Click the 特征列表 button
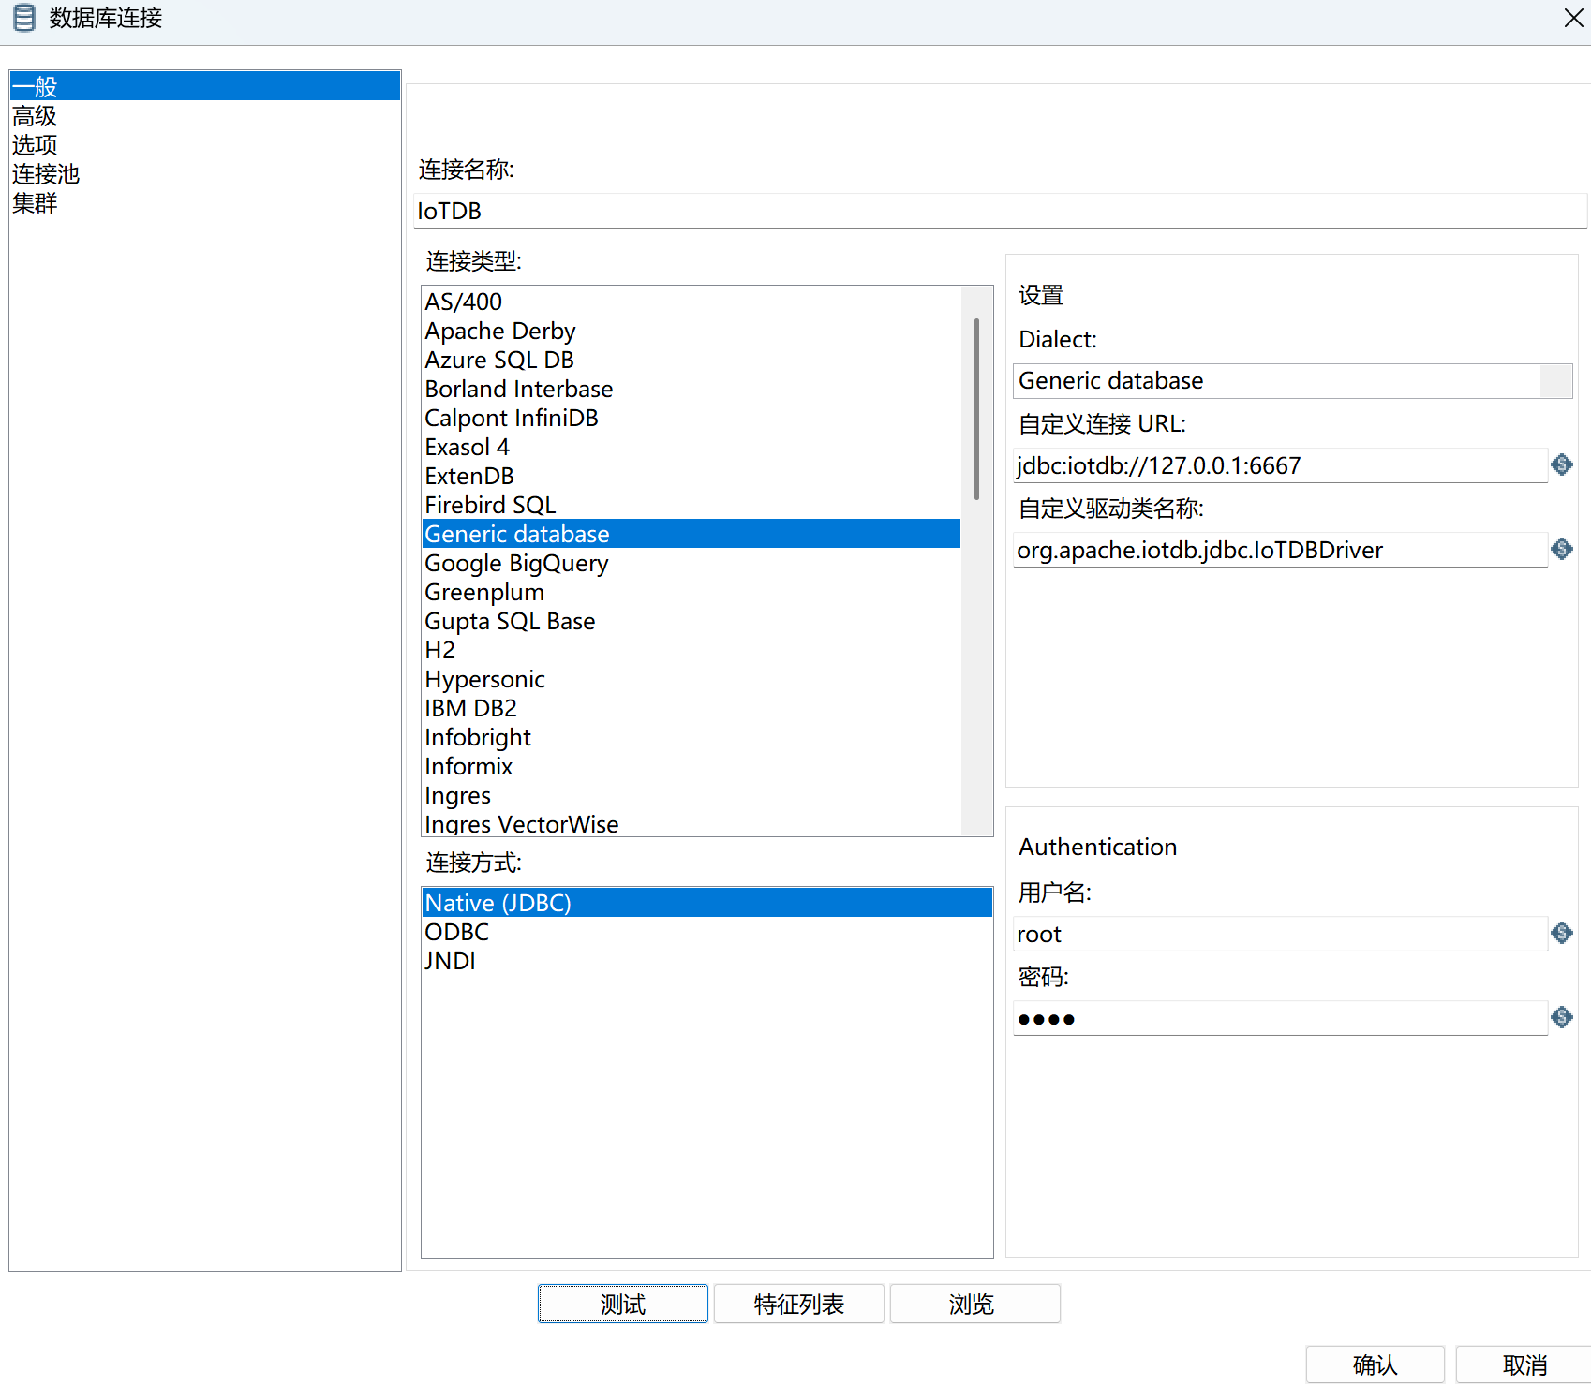Image resolution: width=1591 pixels, height=1386 pixels. point(799,1304)
